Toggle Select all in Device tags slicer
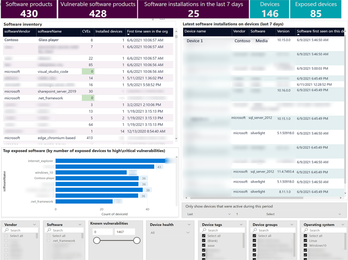Viewport: 348px width, 260px height. (204, 236)
